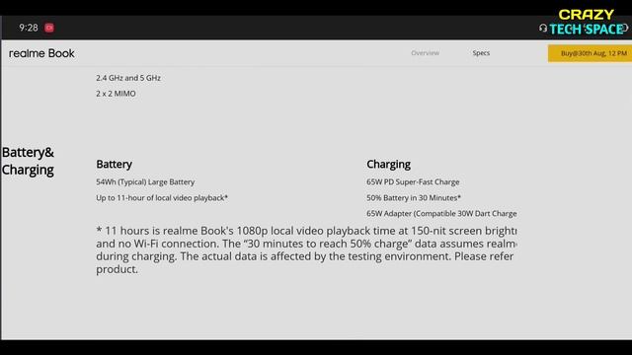Click the 'during charging. The actual data' footnote line
Screen dimensions: 632x355
pos(305,256)
